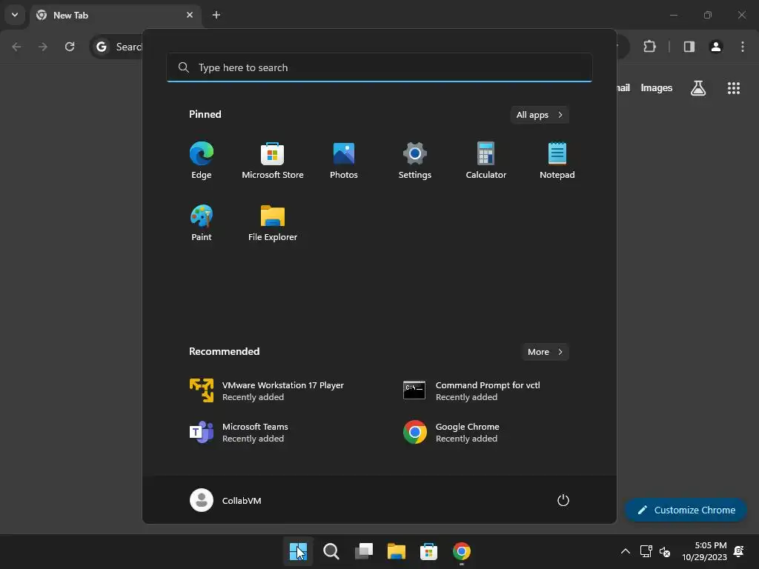This screenshot has width=759, height=569.
Task: Launch the Calculator app
Action: 486,161
